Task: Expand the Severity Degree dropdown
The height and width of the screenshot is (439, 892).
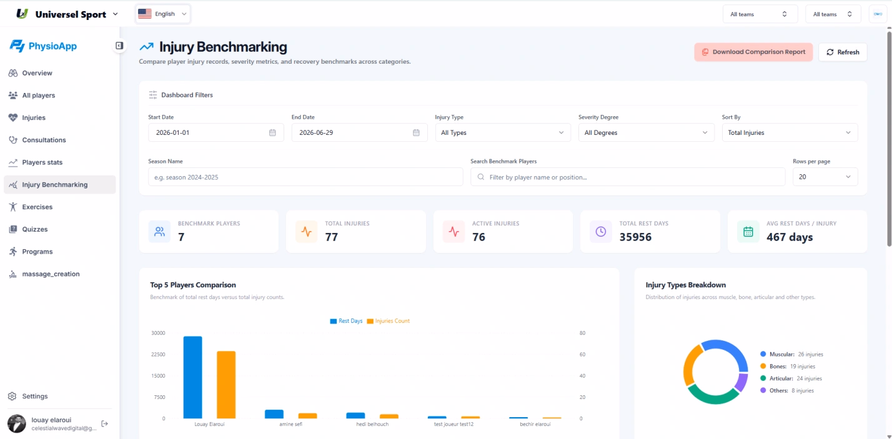Action: coord(647,132)
